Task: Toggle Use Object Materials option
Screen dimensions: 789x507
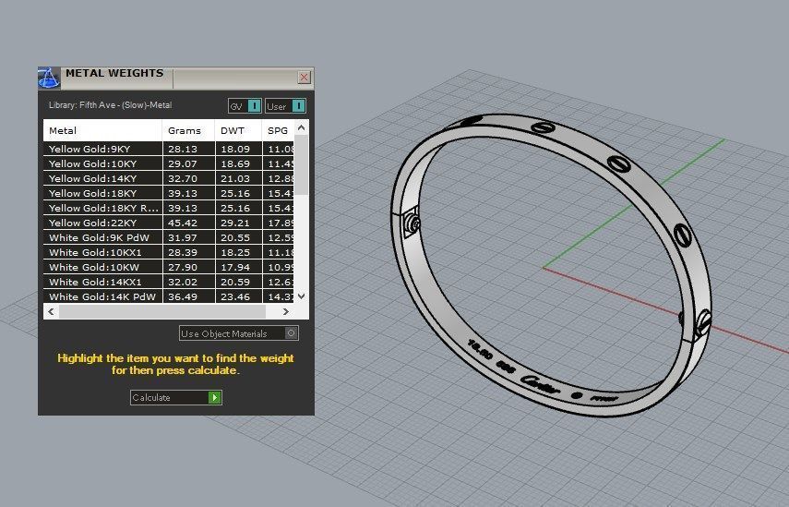Action: click(238, 333)
